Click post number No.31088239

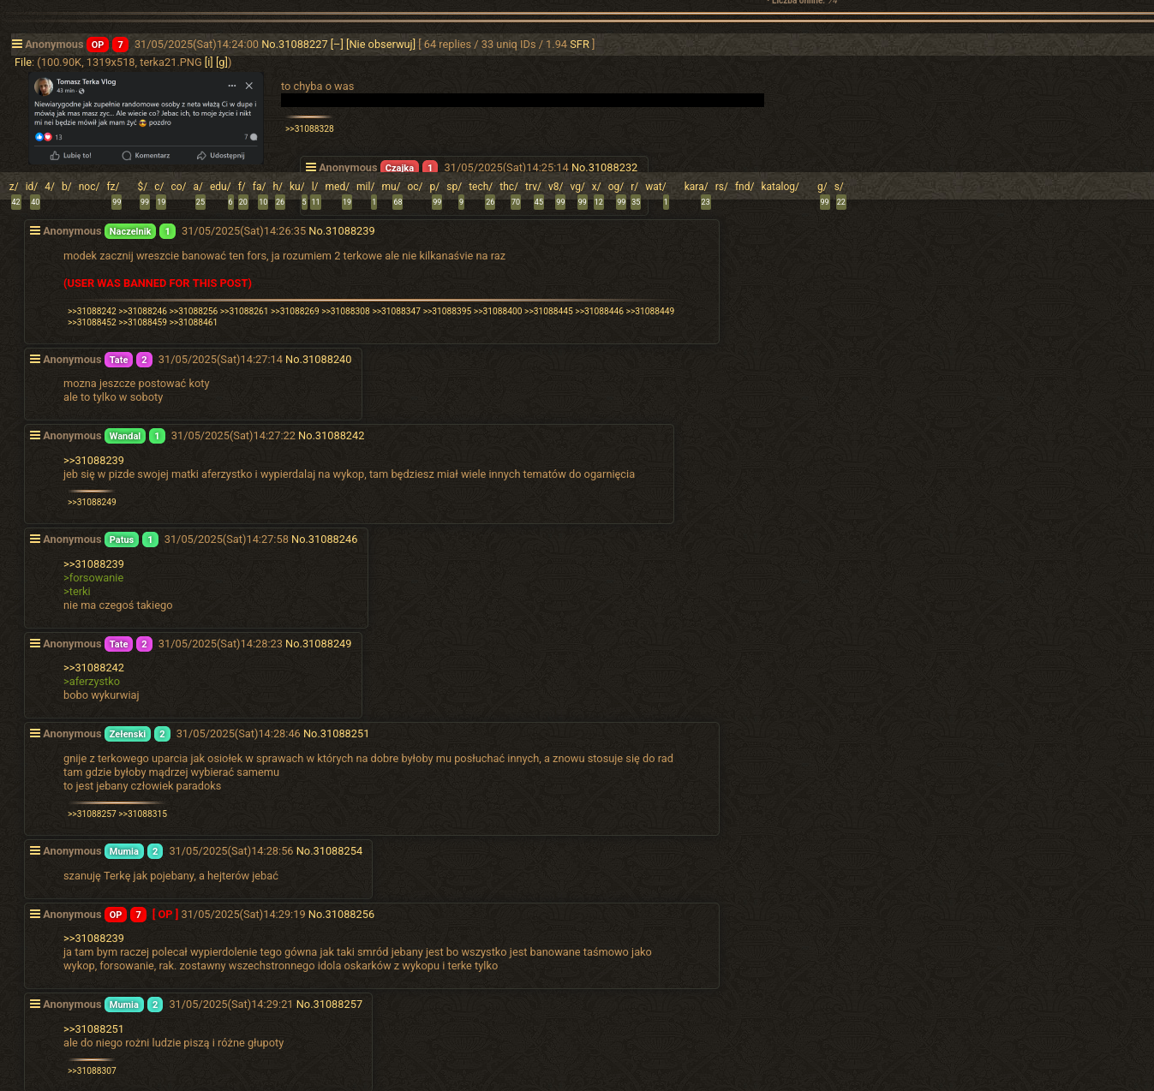coord(342,231)
